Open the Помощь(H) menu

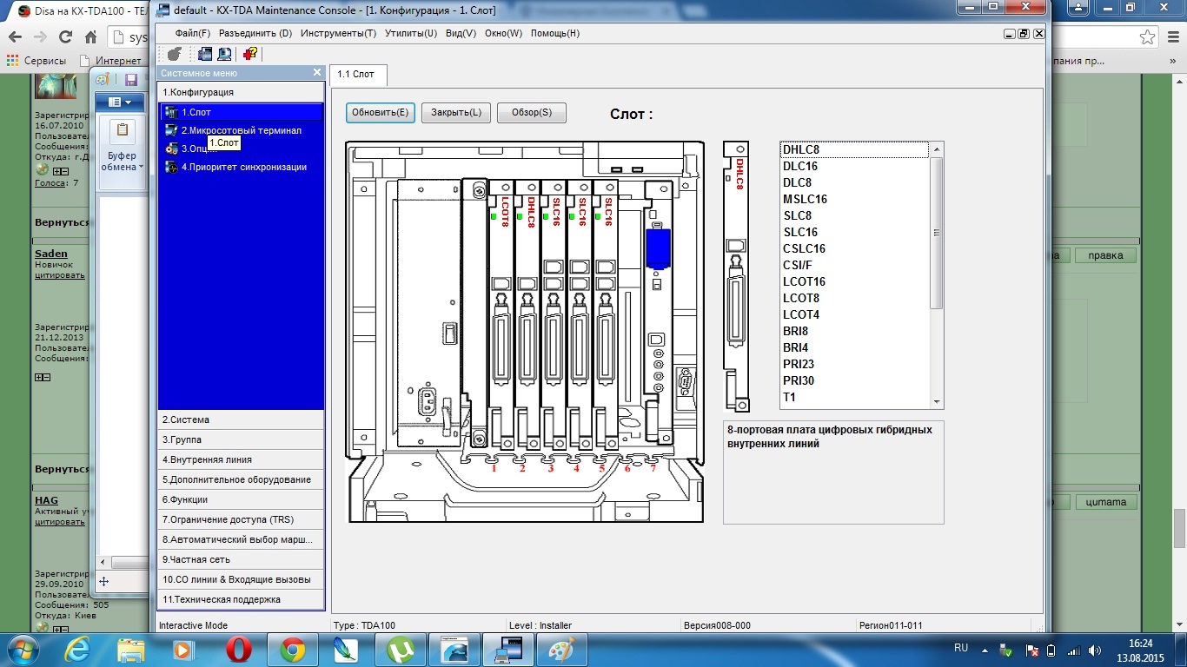click(x=554, y=33)
